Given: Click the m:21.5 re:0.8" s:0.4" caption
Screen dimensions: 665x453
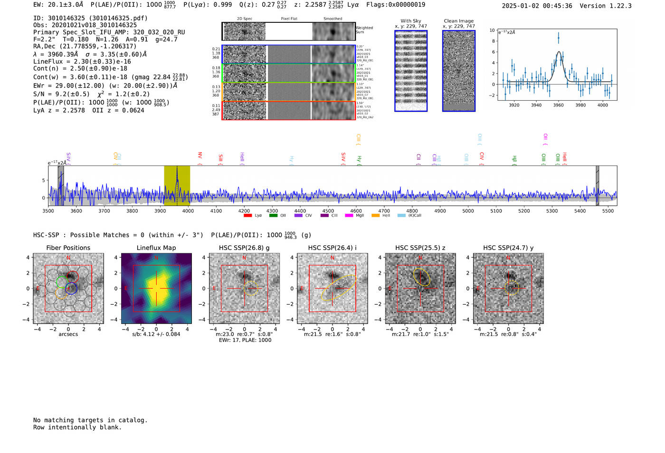Looking at the screenshot, I should point(508,334).
